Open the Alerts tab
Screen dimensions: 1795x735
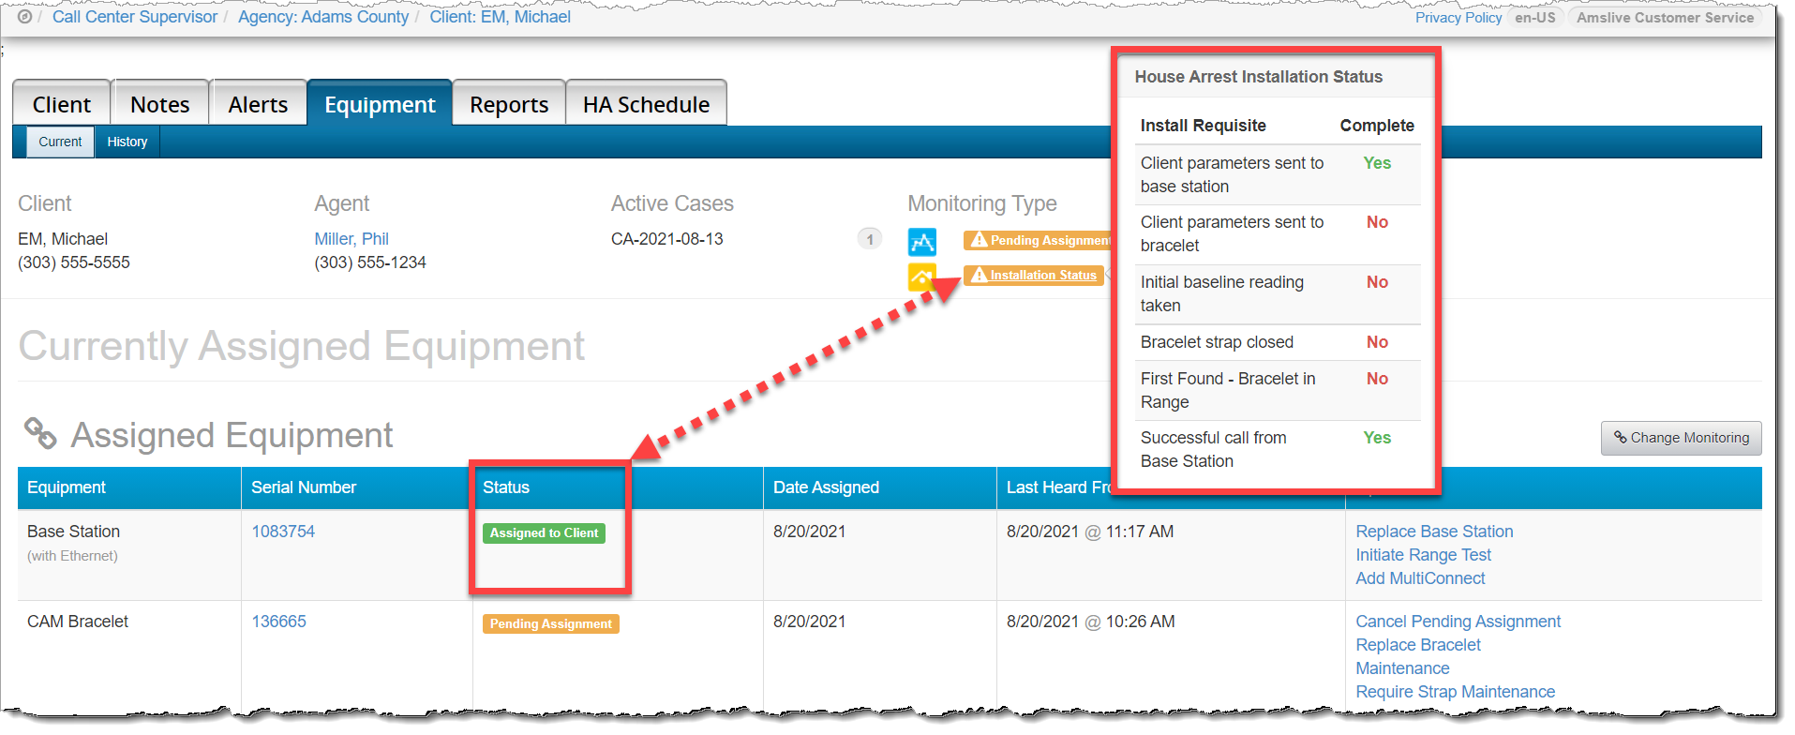click(x=258, y=105)
